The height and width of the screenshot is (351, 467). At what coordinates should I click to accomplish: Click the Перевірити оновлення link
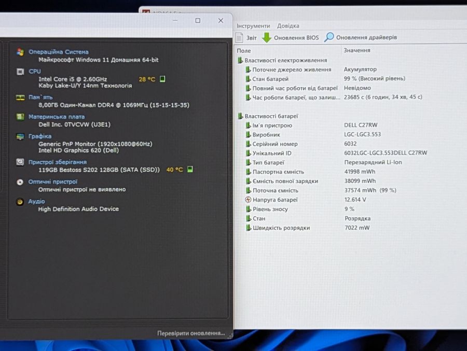point(191,333)
